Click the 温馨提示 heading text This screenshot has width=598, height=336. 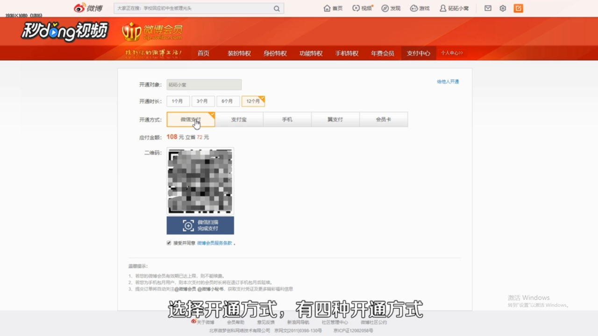pos(138,266)
